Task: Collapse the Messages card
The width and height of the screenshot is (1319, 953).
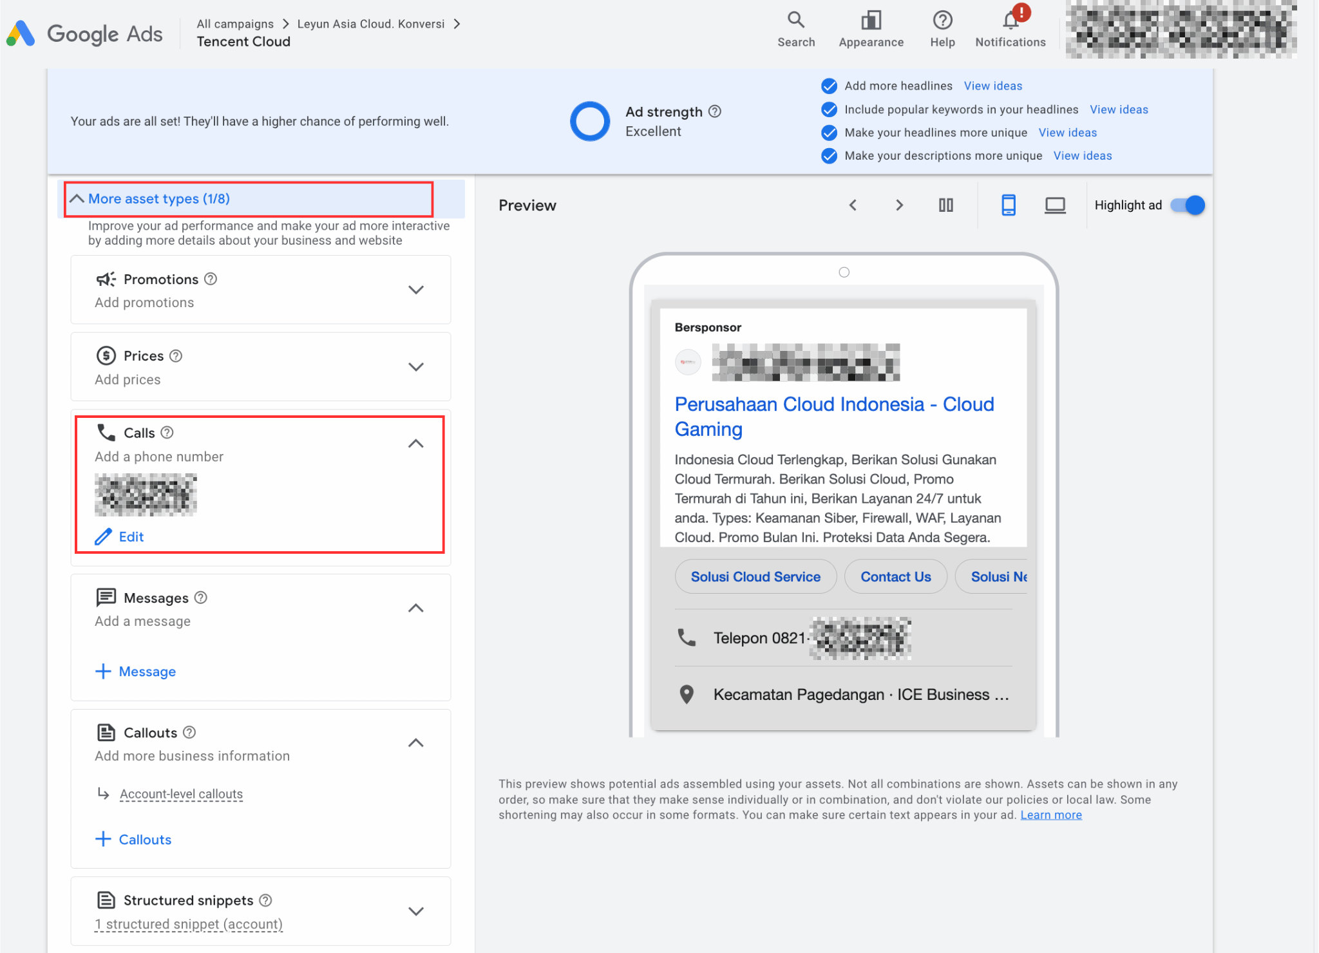Action: [416, 609]
